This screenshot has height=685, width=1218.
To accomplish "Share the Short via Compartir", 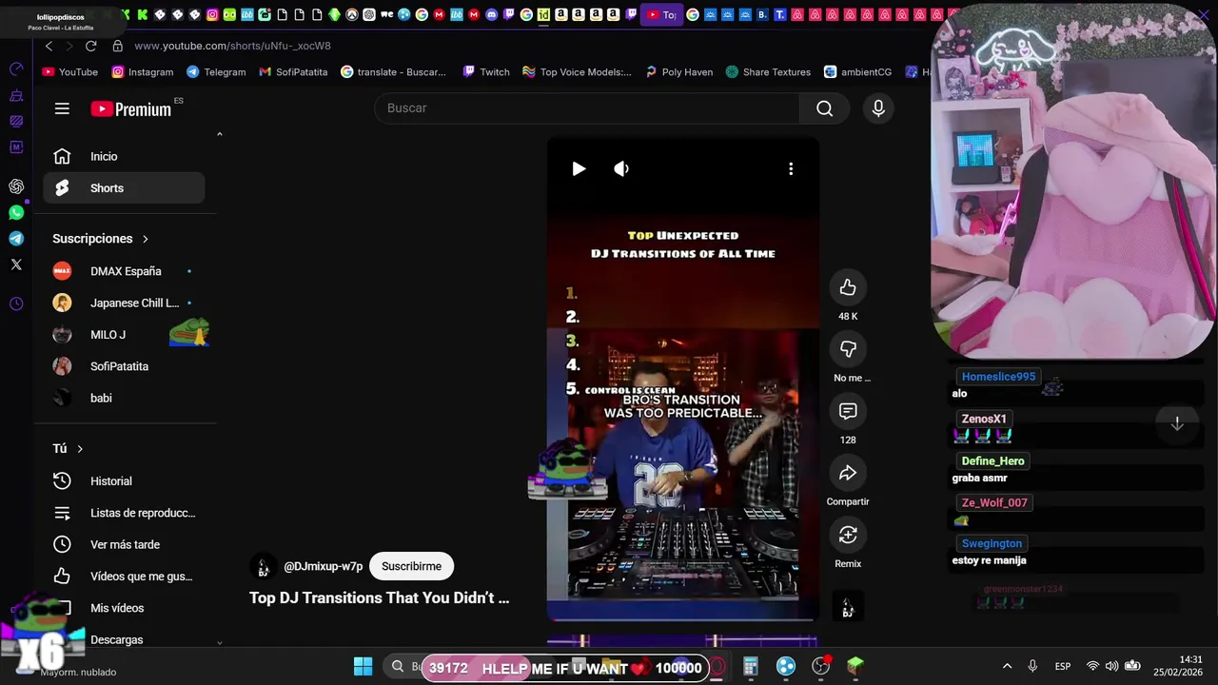I will pyautogui.click(x=848, y=473).
